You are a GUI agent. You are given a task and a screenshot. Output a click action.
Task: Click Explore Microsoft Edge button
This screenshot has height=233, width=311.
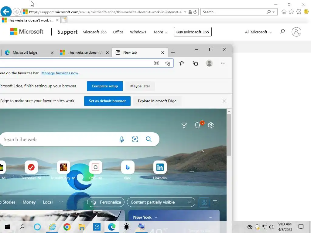[x=157, y=101]
